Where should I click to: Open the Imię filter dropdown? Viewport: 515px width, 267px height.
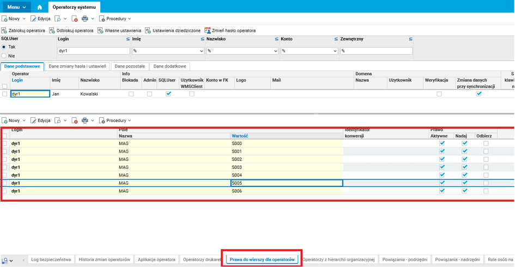(201, 51)
